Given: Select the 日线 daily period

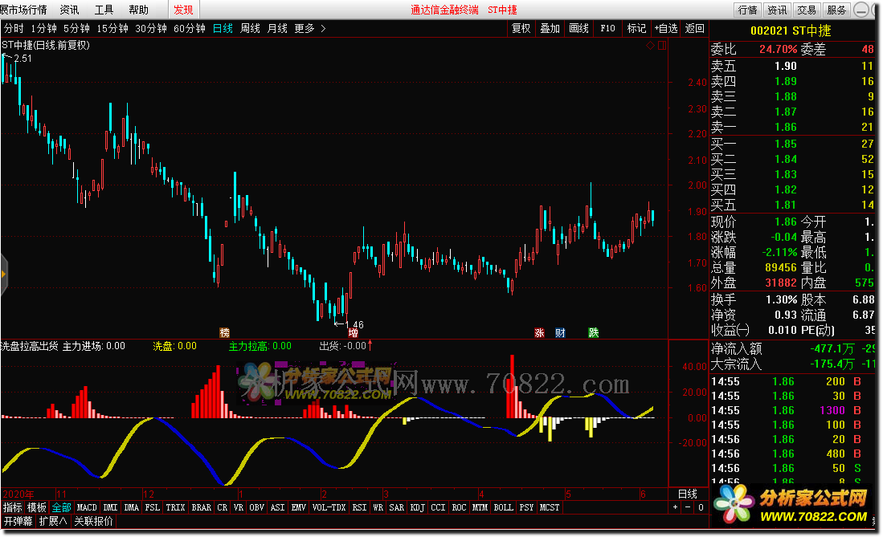Looking at the screenshot, I should pos(223,28).
